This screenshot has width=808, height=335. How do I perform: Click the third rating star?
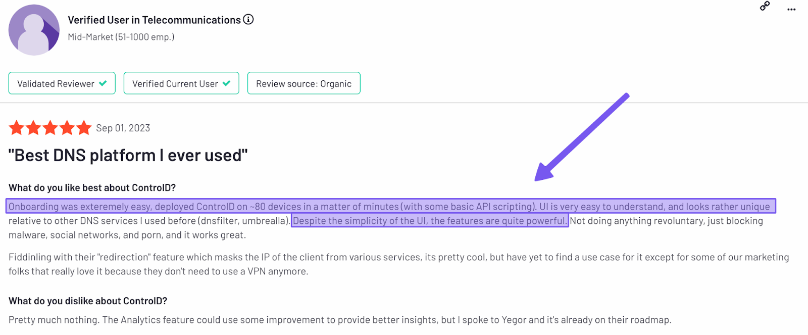tap(50, 128)
